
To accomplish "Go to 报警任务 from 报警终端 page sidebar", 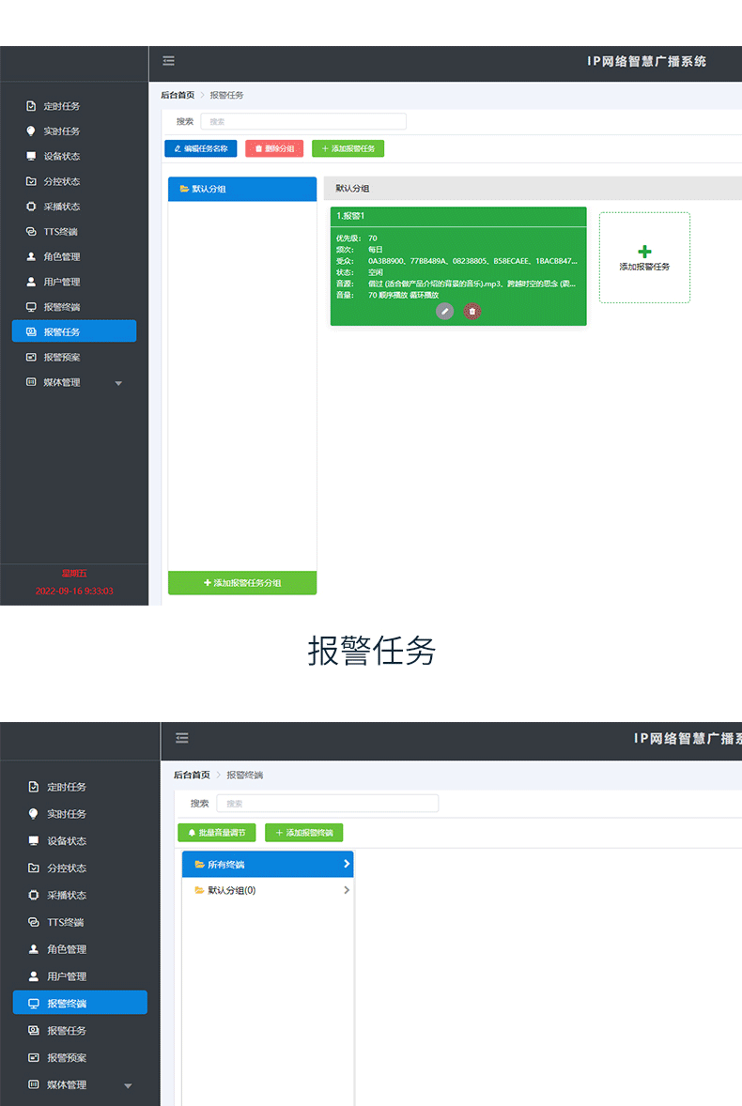I will (x=67, y=1031).
